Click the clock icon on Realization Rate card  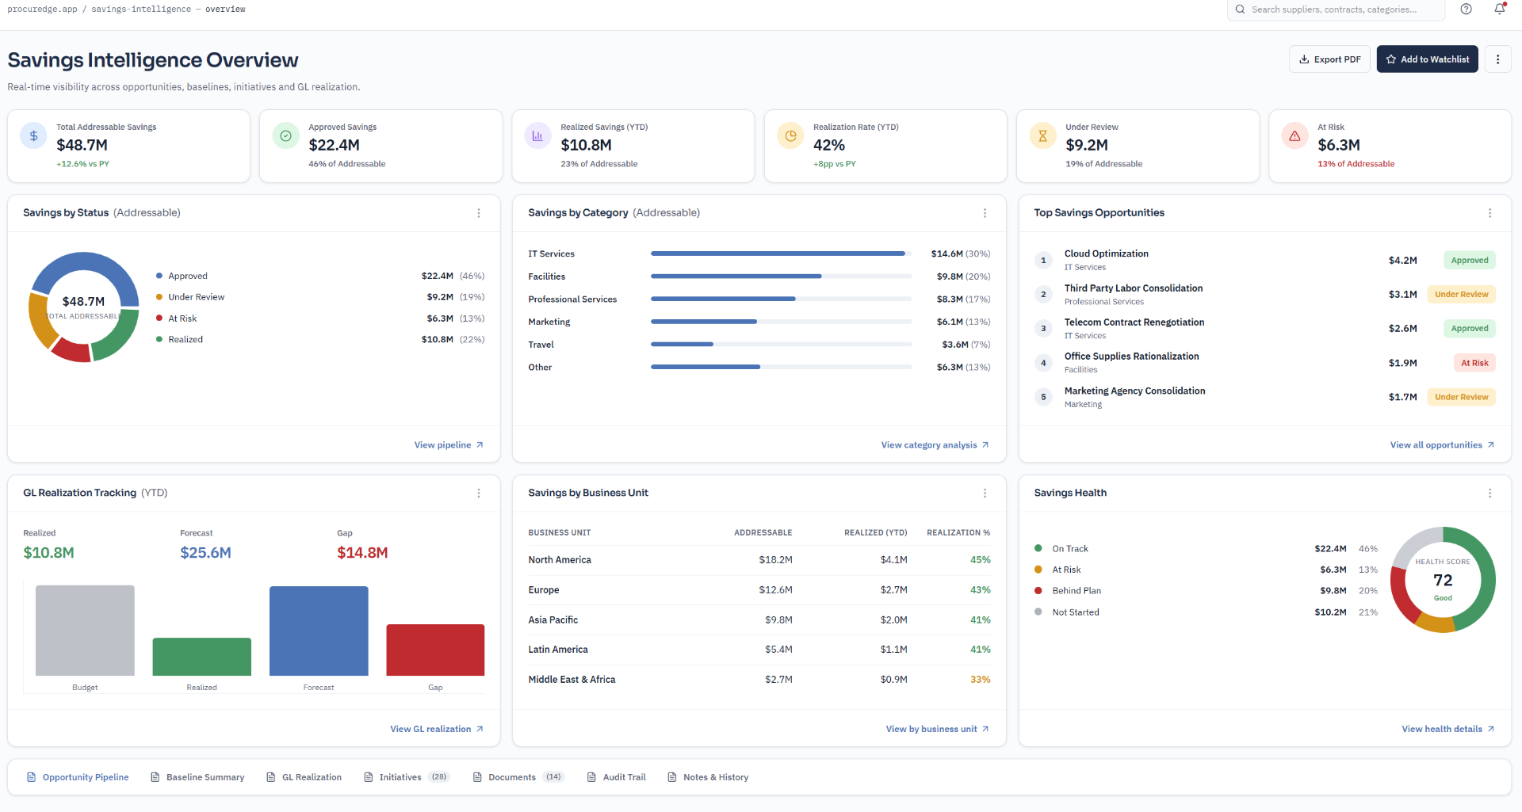pos(790,136)
